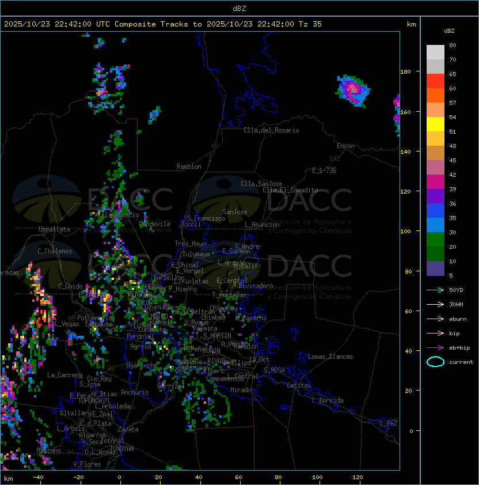Click the 'C_Guido' place label
The image size is (479, 485).
tap(70, 286)
